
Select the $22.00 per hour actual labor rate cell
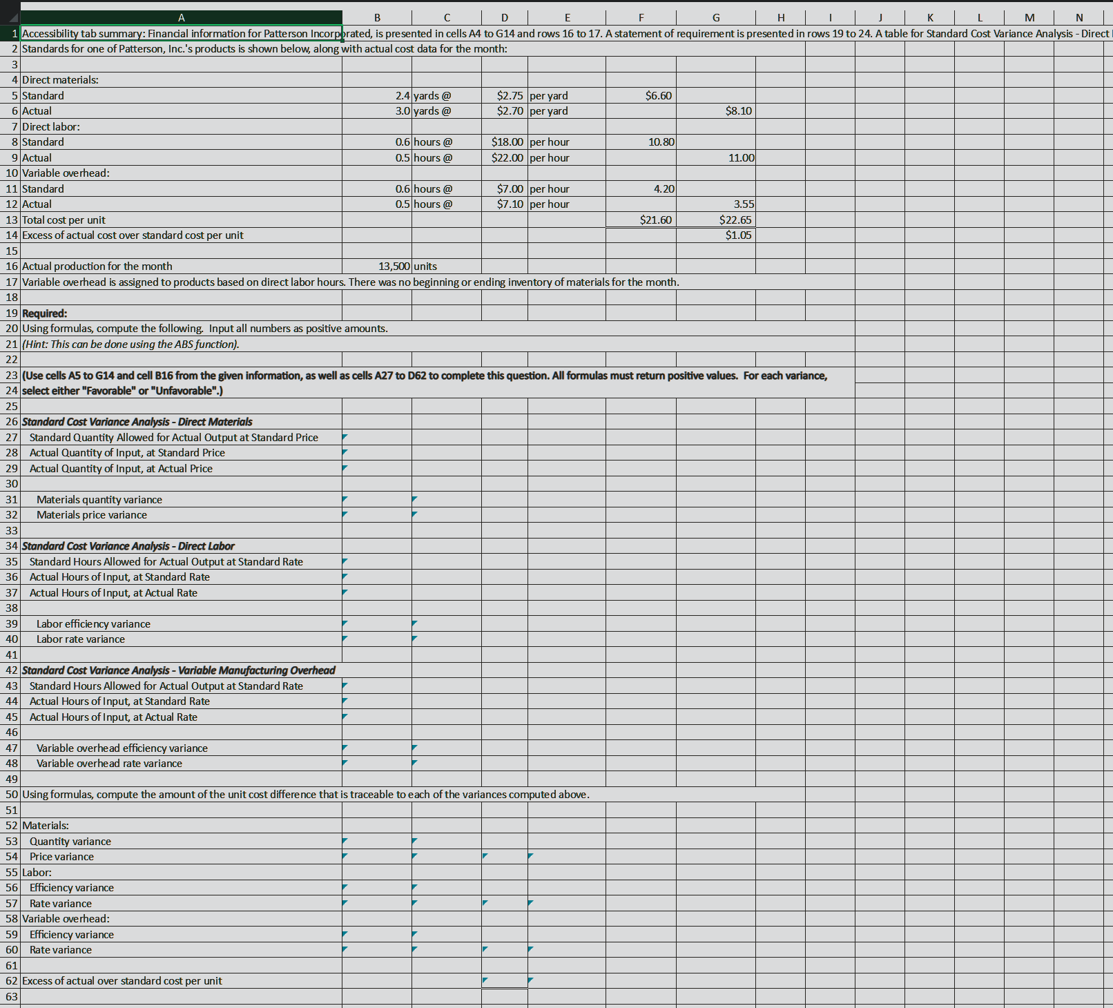[x=504, y=157]
